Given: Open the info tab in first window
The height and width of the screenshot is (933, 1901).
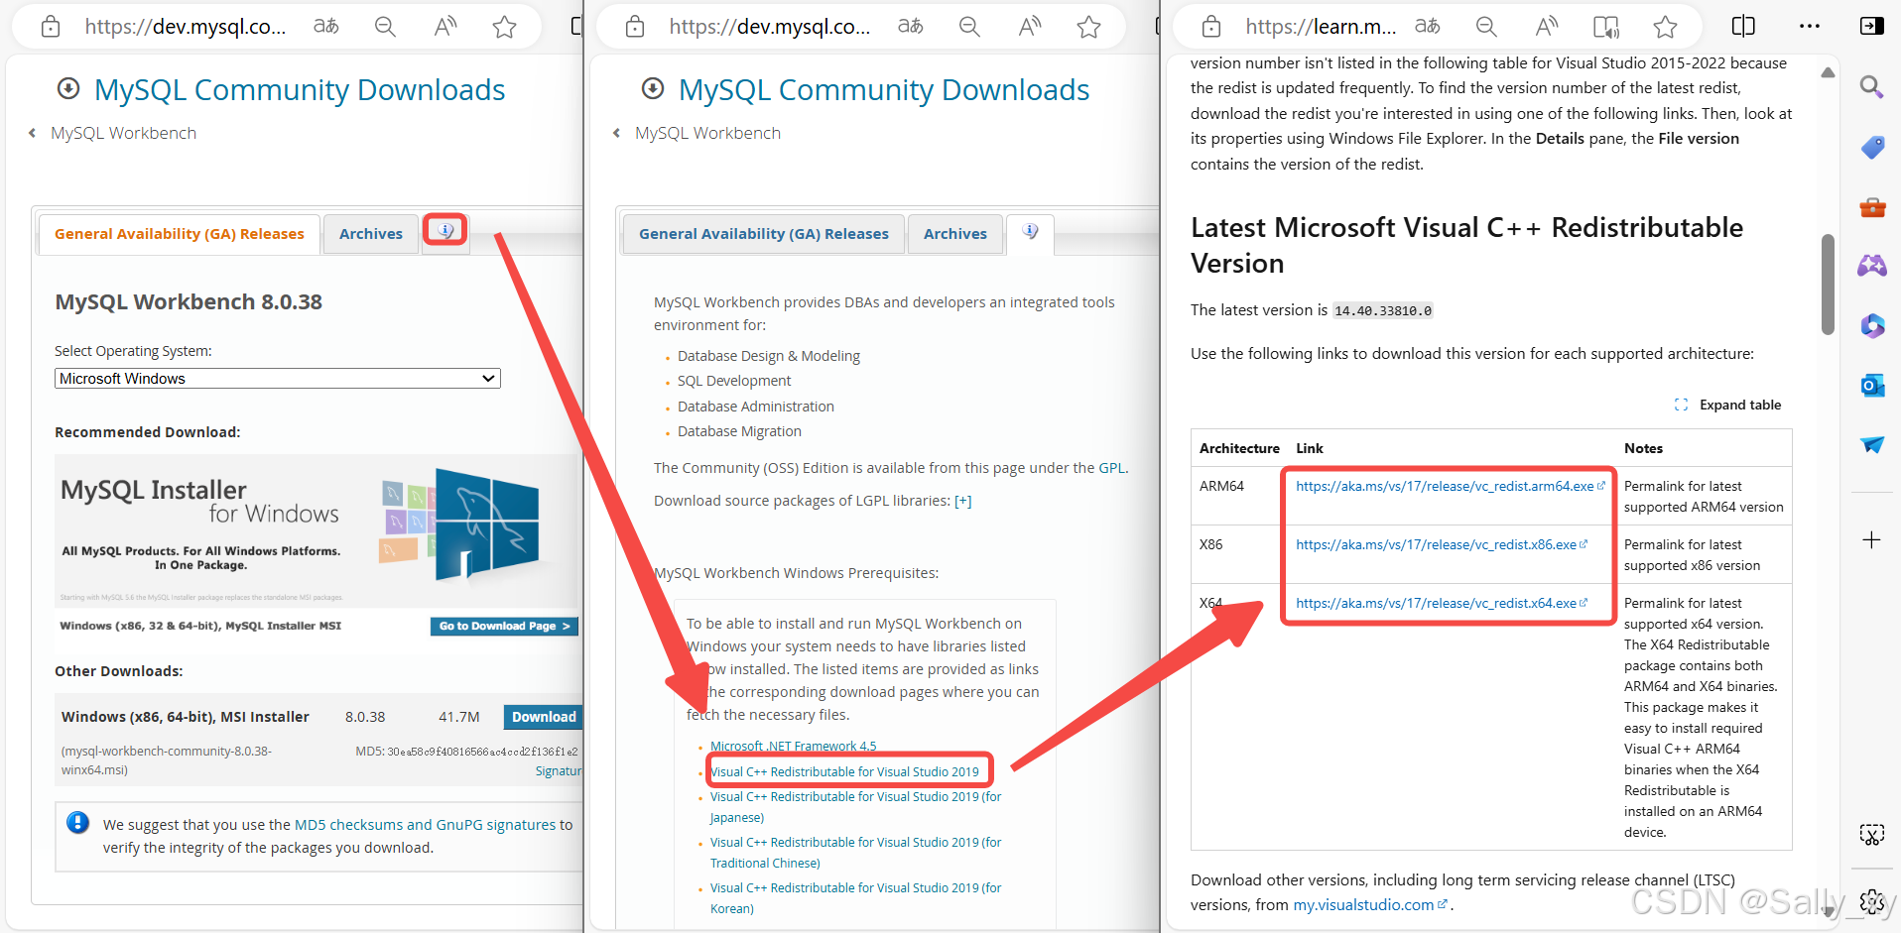Looking at the screenshot, I should [x=445, y=231].
